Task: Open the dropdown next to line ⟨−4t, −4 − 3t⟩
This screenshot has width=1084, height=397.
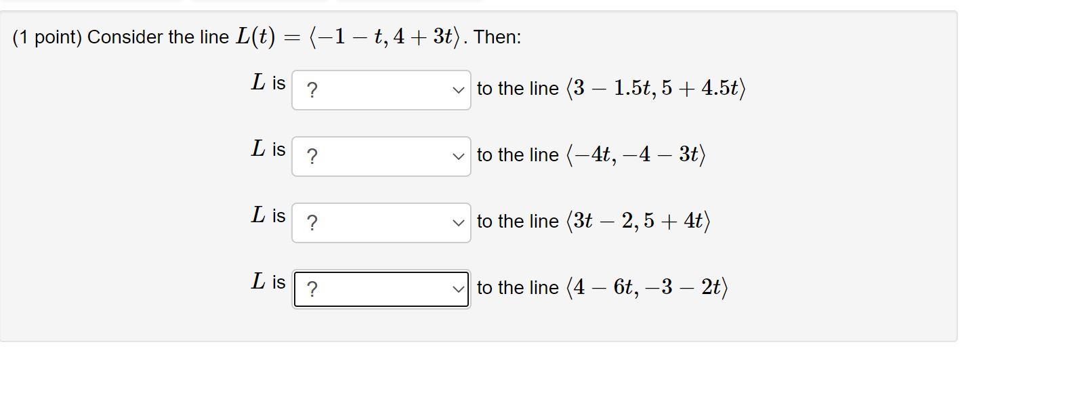Action: [379, 155]
